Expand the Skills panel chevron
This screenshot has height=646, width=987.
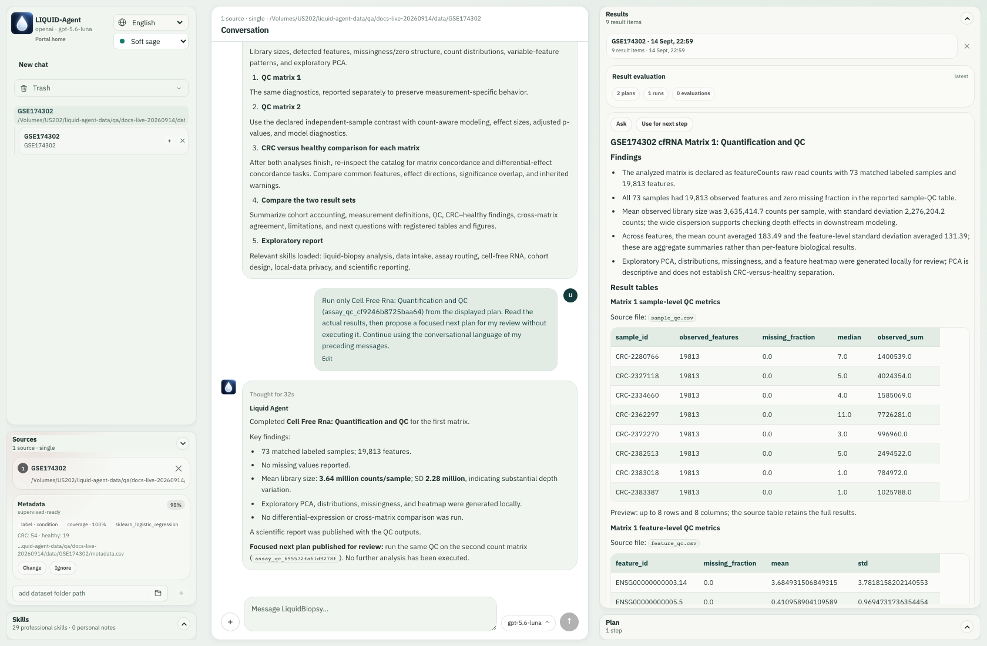[184, 624]
